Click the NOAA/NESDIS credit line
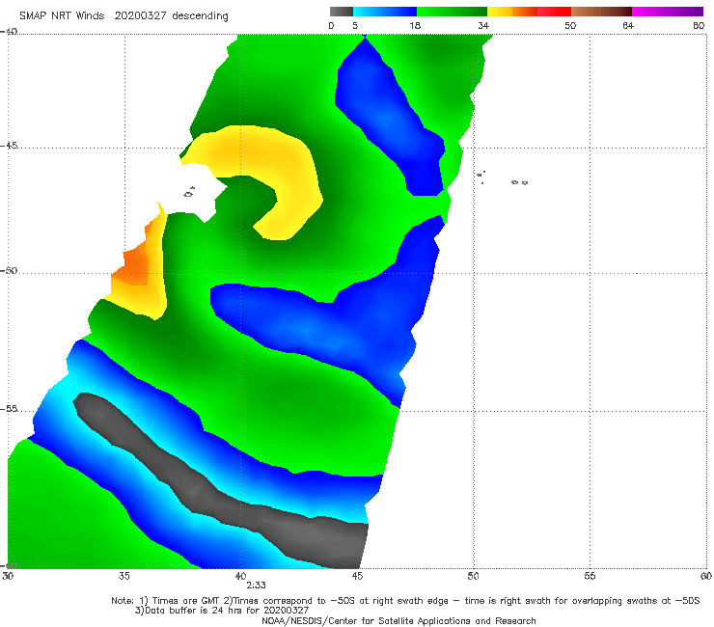 [398, 620]
